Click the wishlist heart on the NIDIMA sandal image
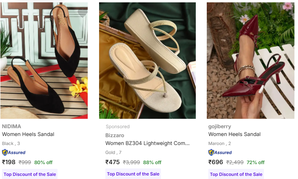298x179 pixels. 82,12
